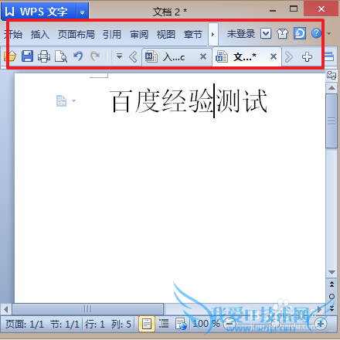The width and height of the screenshot is (340, 340).
Task: Click the vertical scrollbar thumb
Action: point(331,121)
